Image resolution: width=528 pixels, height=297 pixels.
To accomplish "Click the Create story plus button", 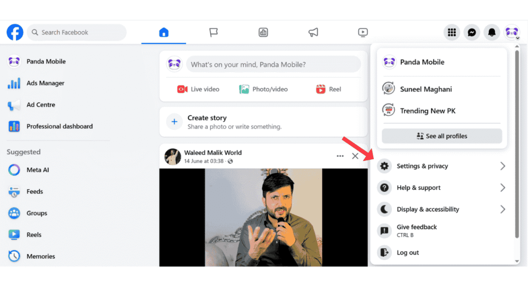I will [174, 122].
